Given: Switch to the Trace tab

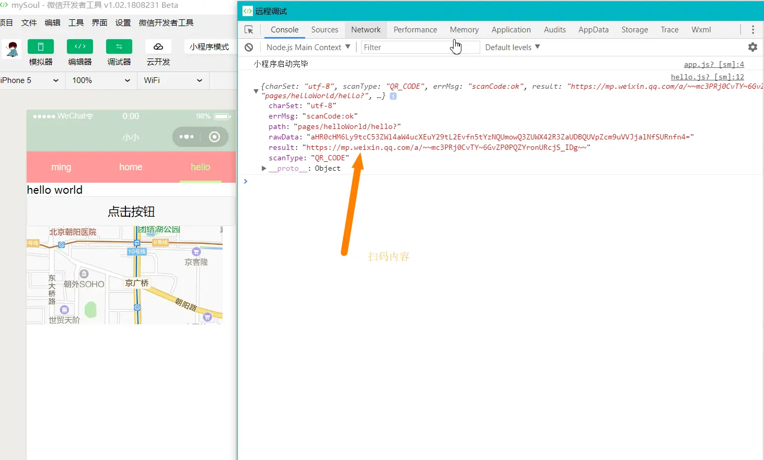Looking at the screenshot, I should tap(669, 30).
